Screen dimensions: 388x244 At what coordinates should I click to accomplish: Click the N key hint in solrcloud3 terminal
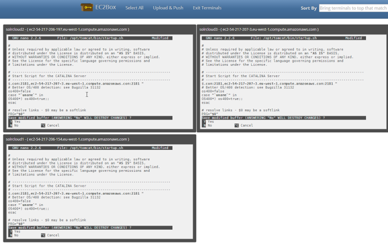pos(205,126)
